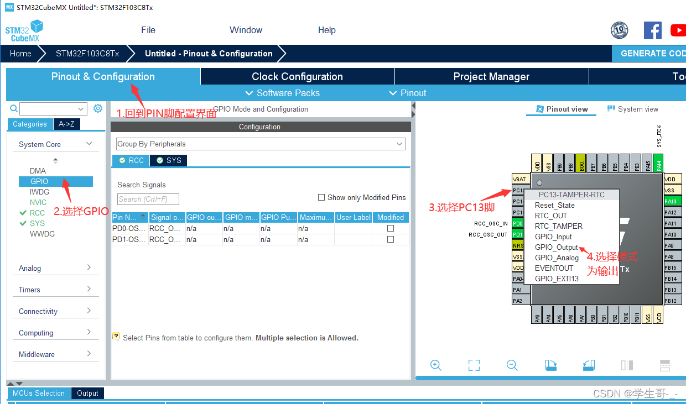Image resolution: width=686 pixels, height=404 pixels.
Task: Zoom in on the chip pinout
Action: coord(436,365)
